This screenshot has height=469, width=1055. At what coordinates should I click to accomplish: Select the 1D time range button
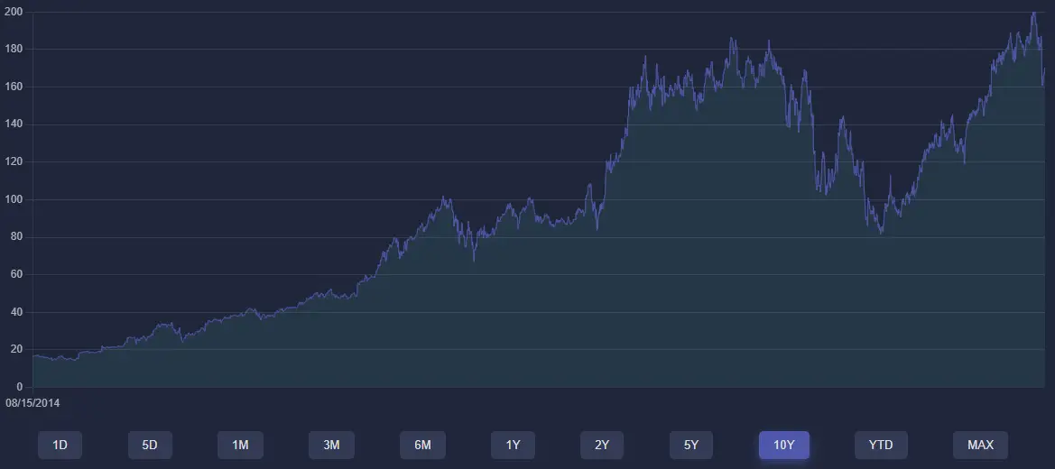60,445
